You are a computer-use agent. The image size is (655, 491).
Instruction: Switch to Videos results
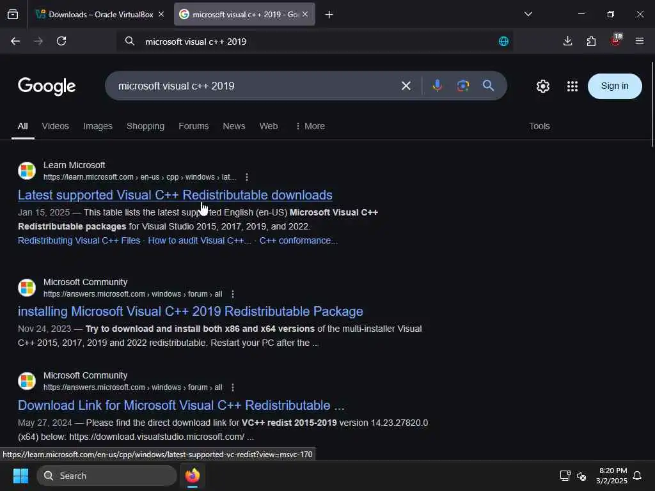coord(56,126)
